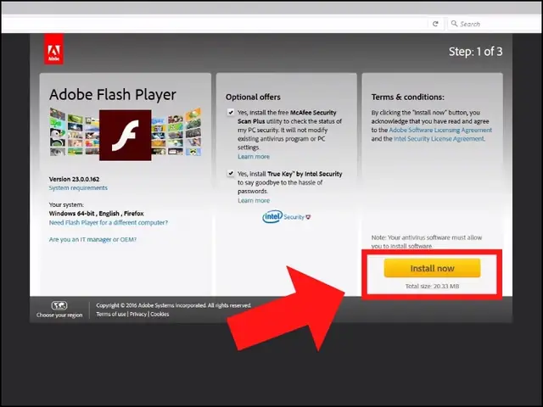Click the Intel Security logo
The image size is (543, 407).
coord(287,217)
